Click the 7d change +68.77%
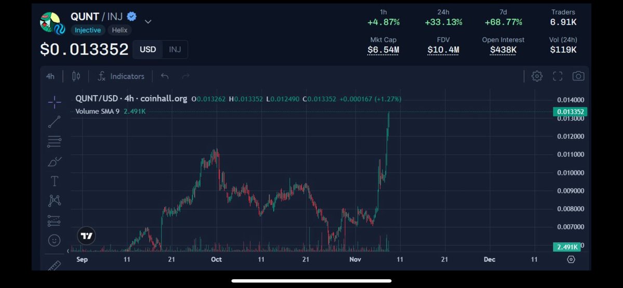 point(503,22)
